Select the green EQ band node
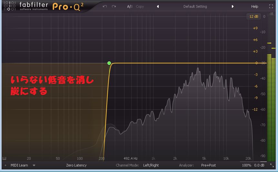This screenshot has width=278, height=172. coord(109,63)
